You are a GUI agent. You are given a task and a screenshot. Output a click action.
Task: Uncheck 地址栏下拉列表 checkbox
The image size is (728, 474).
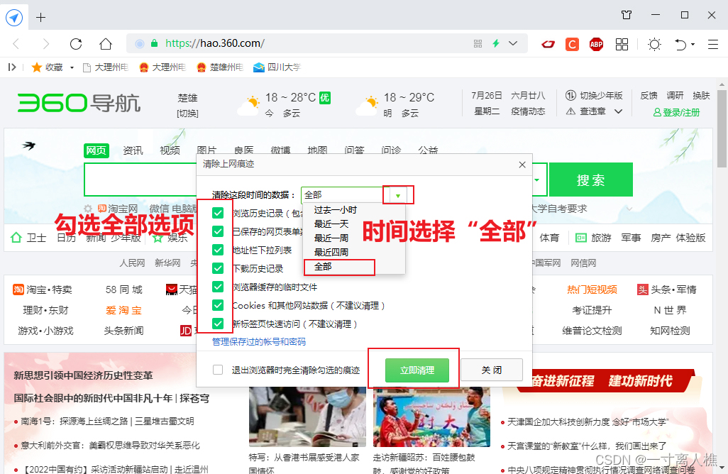coord(218,250)
